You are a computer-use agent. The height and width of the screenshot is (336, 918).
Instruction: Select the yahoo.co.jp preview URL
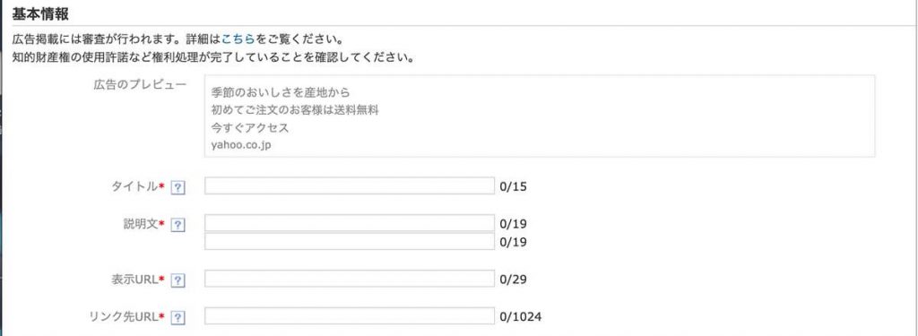240,145
